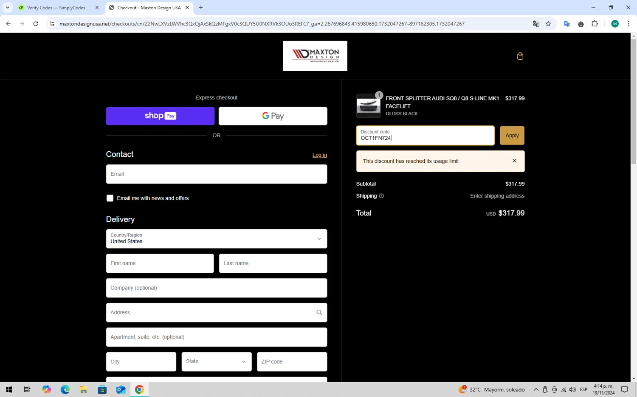This screenshot has height=397, width=637.
Task: Click the Address input field
Action: click(x=217, y=313)
